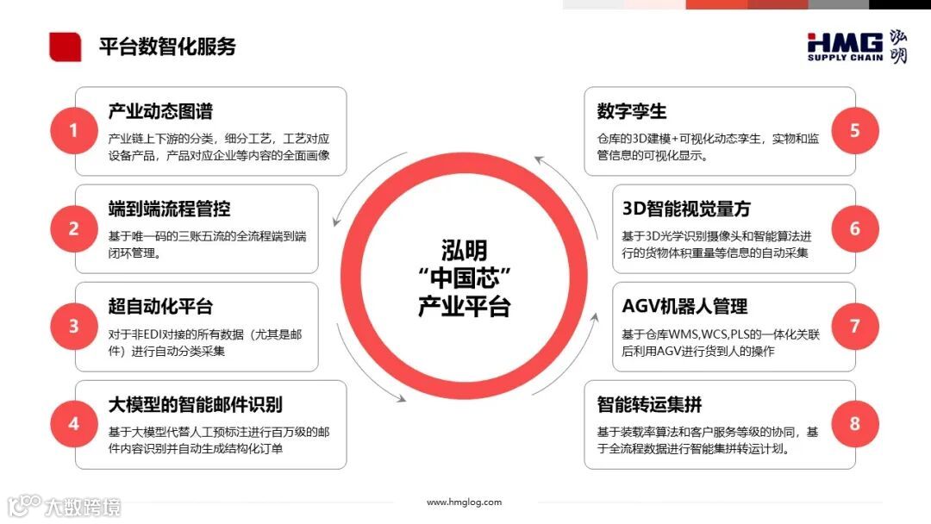Click the red number 1 circle
The width and height of the screenshot is (931, 524).
click(73, 130)
